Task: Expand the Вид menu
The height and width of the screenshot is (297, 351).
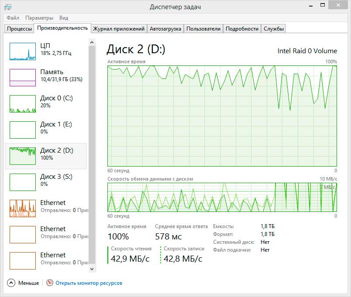Action: tap(64, 18)
